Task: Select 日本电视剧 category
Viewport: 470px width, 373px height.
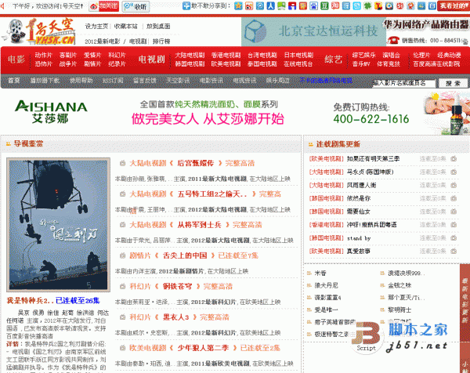Action: [x=298, y=55]
